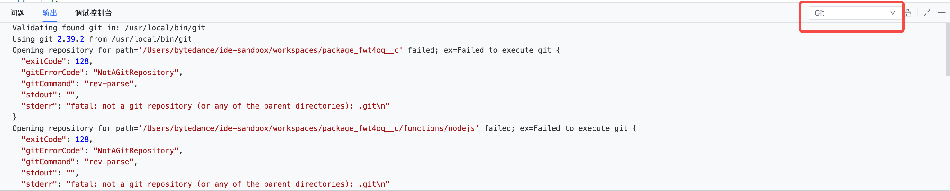Clear the output using the broom icon
The image size is (950, 191).
click(x=908, y=12)
